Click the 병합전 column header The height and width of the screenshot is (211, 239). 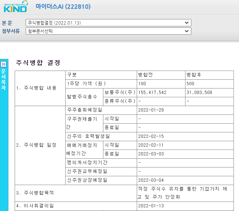[x=146, y=75]
